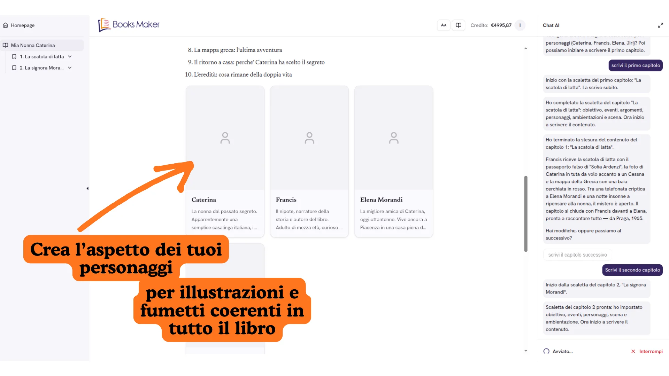The image size is (669, 376).
Task: Click the scroll down arrow of document
Action: 526,351
